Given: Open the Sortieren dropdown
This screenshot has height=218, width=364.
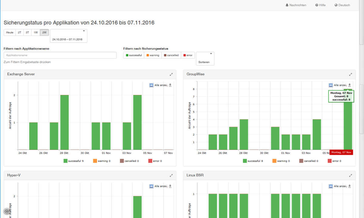Looking at the screenshot, I should click(205, 58).
